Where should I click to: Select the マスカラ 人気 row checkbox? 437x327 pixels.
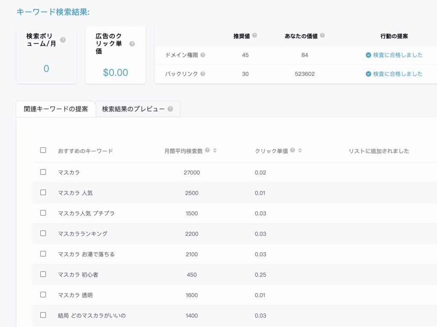pos(43,192)
